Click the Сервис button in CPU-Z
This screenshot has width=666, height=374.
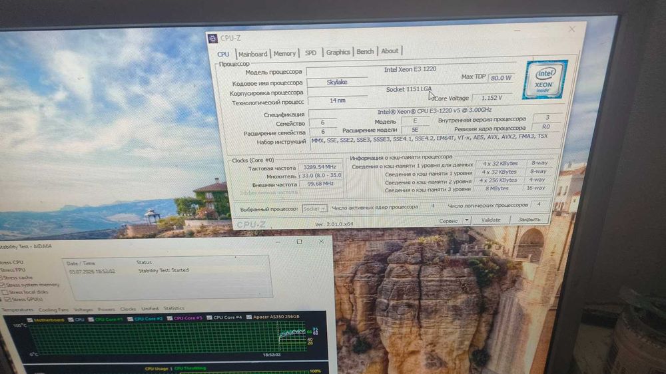click(448, 221)
